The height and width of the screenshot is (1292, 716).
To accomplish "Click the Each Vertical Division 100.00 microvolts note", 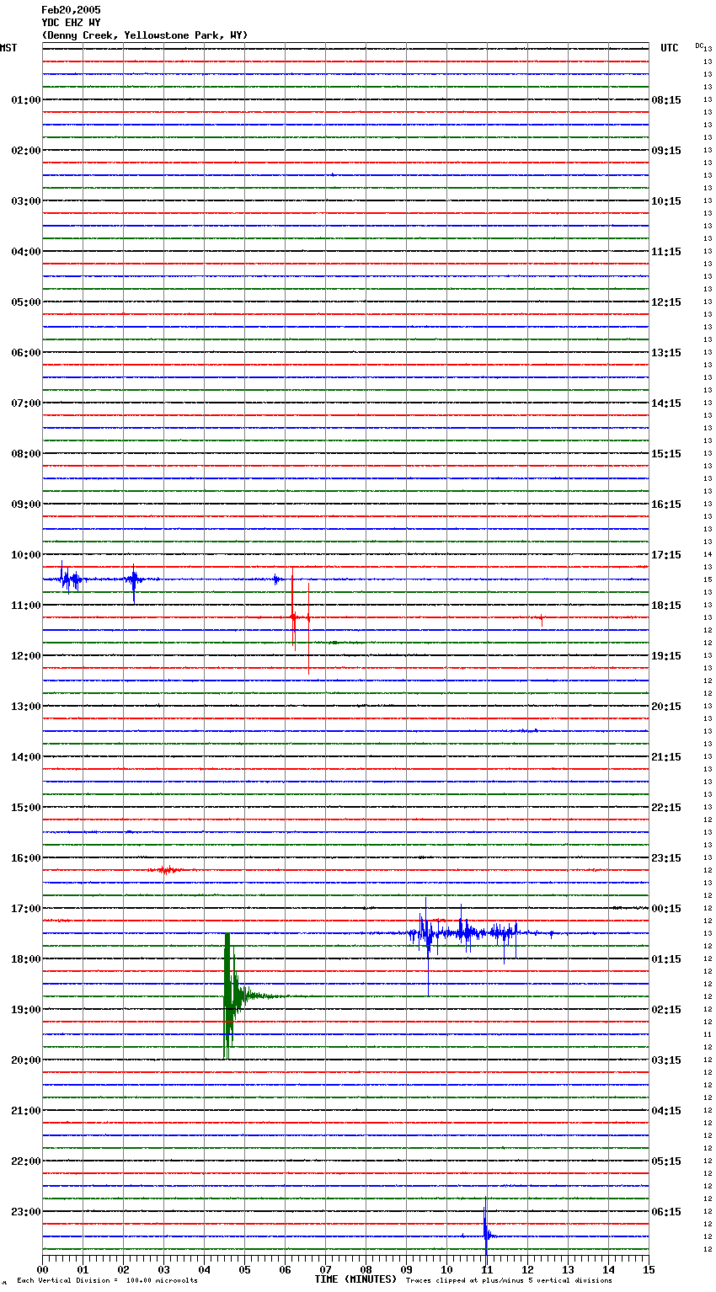I will [x=107, y=1281].
